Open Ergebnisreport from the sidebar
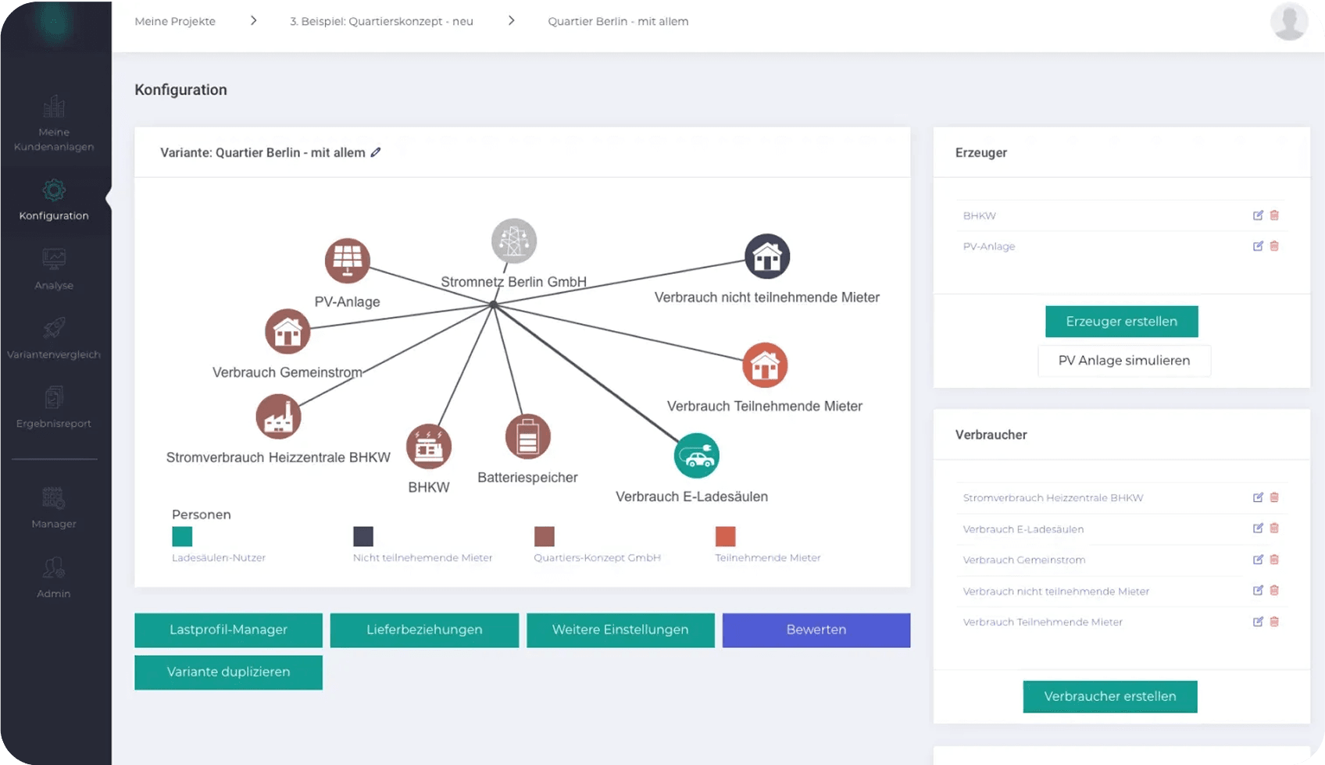 pos(54,407)
